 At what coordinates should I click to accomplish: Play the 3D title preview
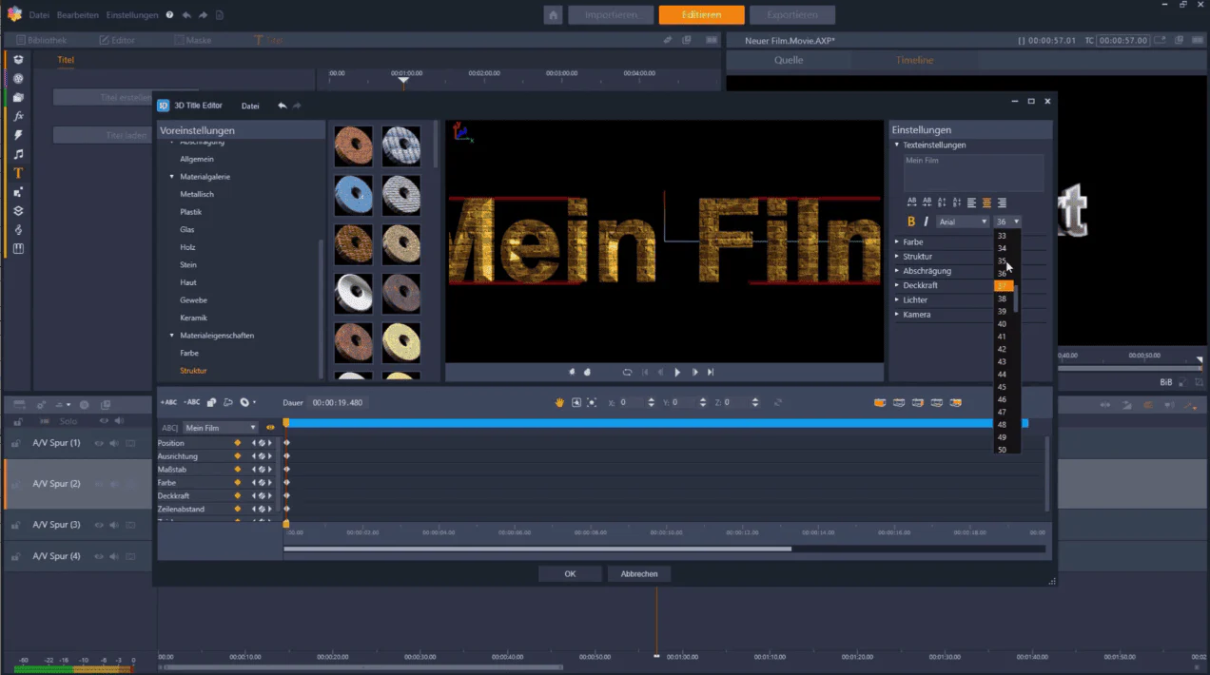(x=677, y=372)
